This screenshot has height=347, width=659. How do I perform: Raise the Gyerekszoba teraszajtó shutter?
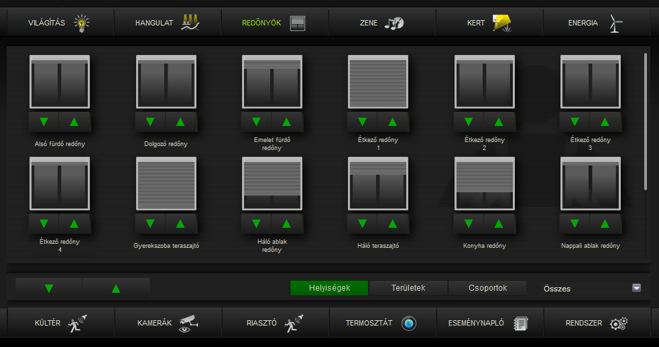click(x=181, y=224)
